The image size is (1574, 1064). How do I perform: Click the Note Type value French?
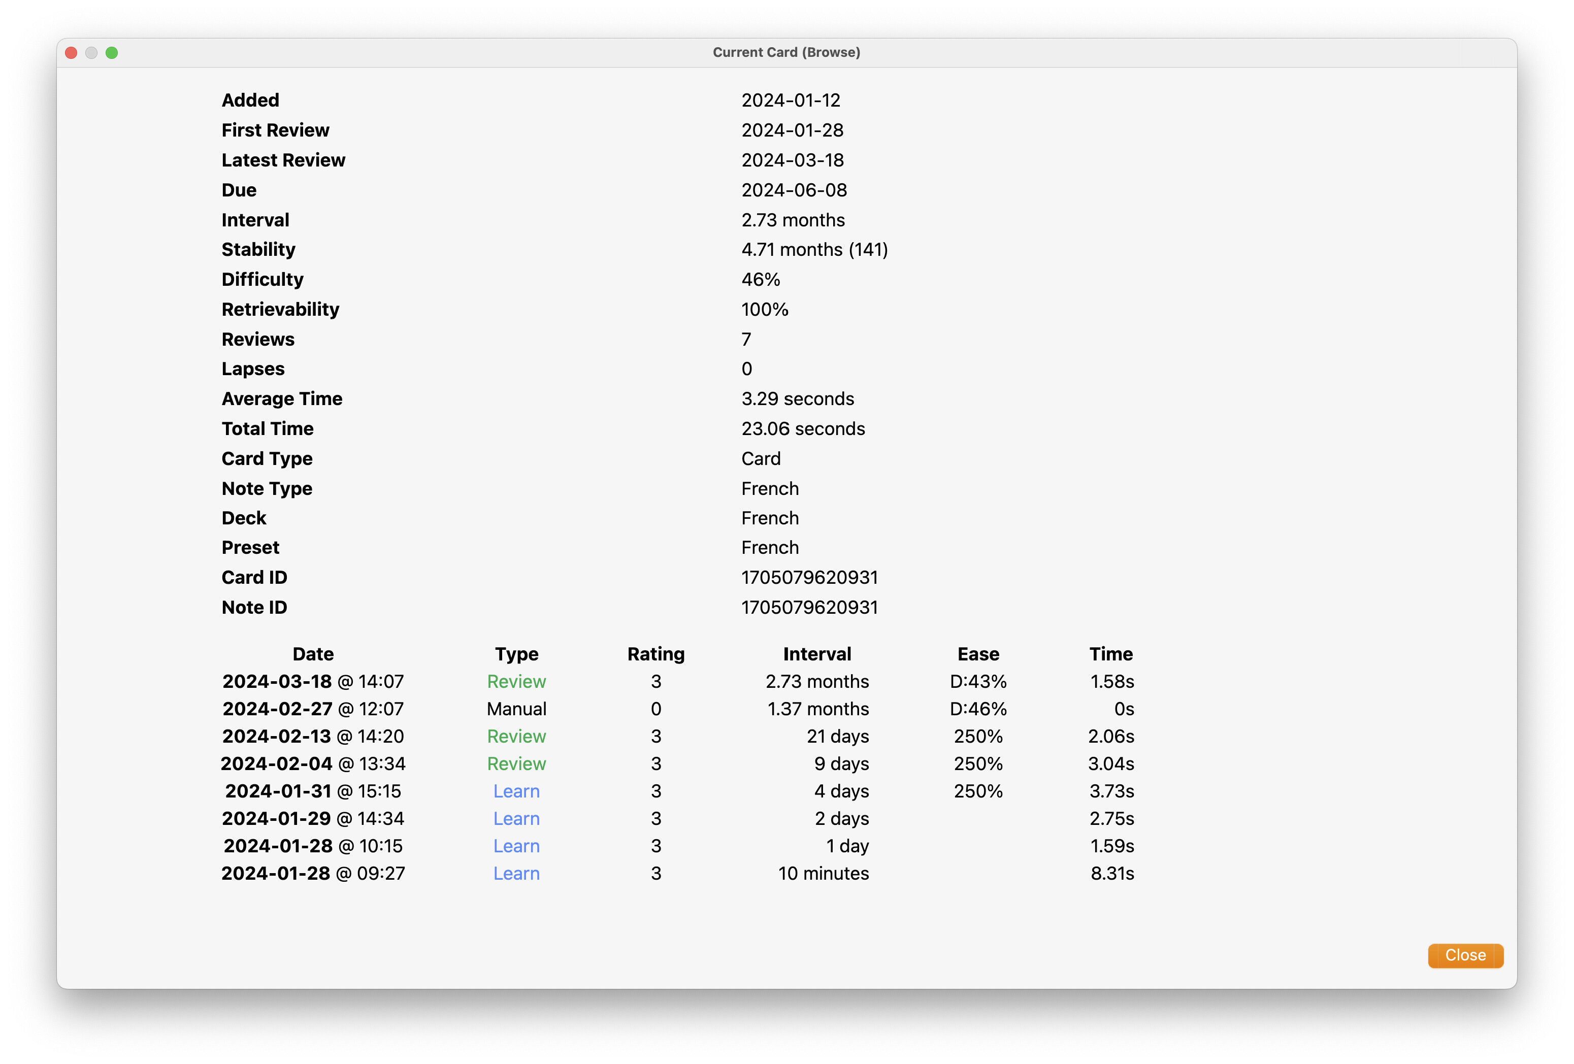point(770,488)
